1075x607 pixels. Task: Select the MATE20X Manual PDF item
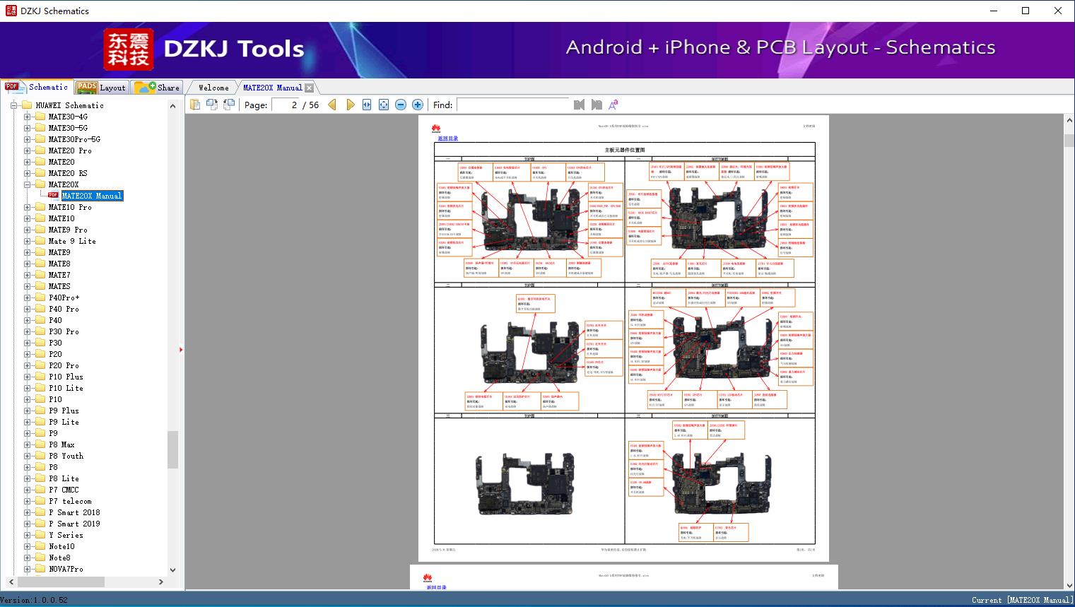92,196
